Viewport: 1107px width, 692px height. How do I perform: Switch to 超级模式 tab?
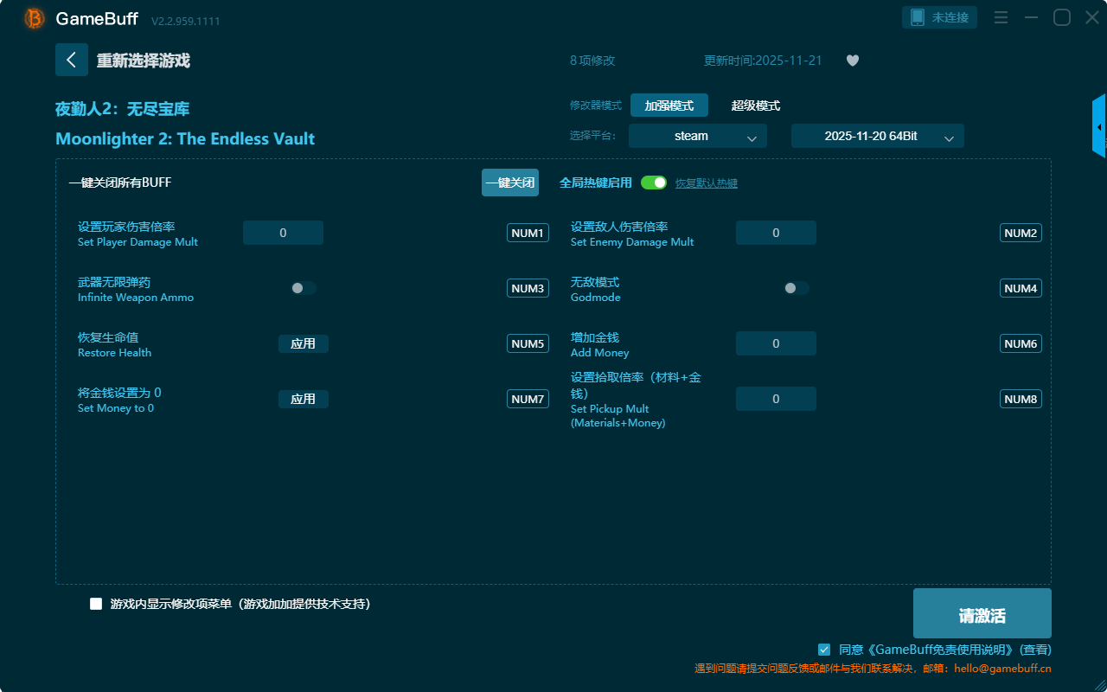click(x=755, y=106)
